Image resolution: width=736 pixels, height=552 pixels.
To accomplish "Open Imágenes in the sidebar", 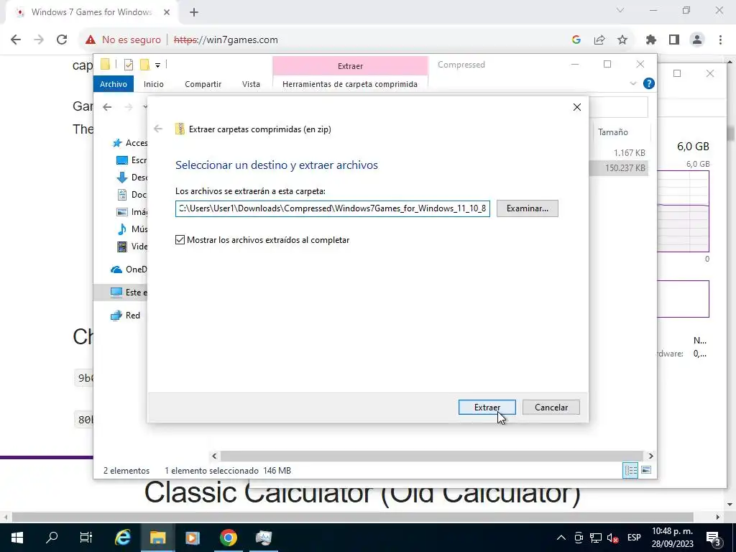I will [x=131, y=212].
